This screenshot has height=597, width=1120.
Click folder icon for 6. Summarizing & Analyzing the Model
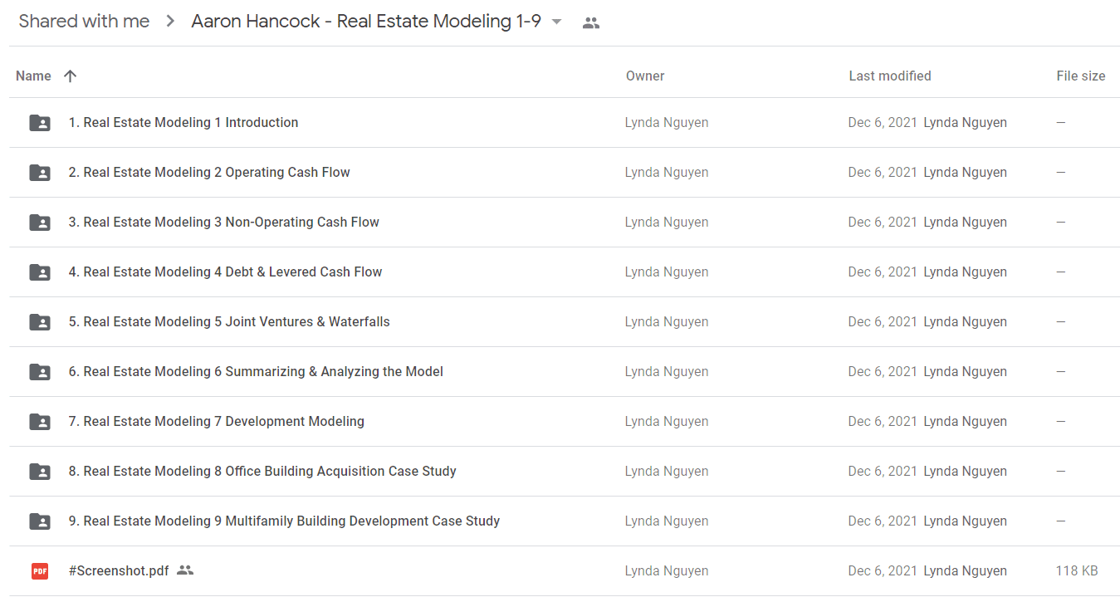(x=40, y=372)
